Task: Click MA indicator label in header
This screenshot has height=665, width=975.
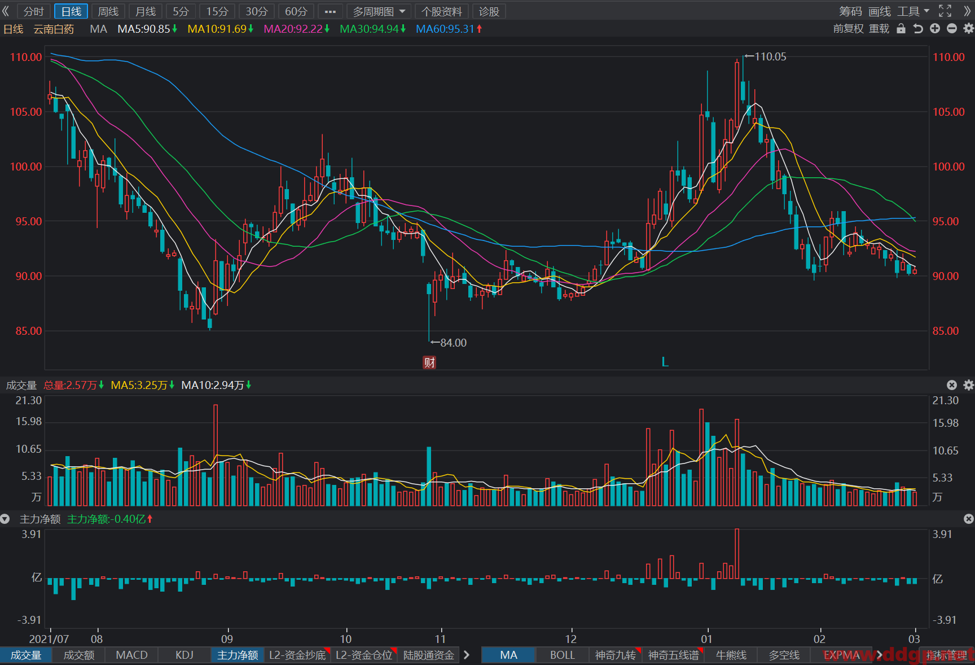Action: click(98, 29)
